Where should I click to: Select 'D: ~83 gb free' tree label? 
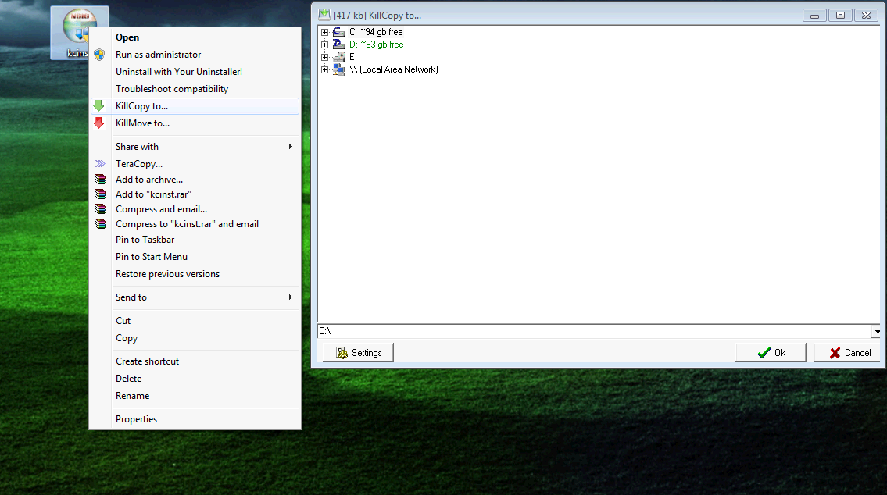click(376, 45)
